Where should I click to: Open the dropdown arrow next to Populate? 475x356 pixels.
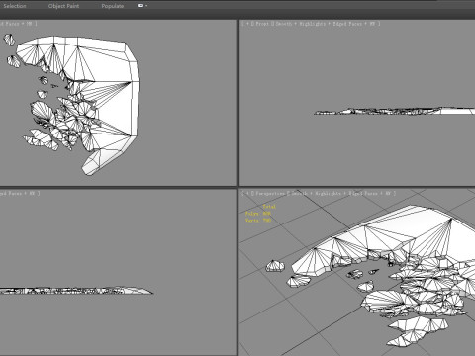pyautogui.click(x=146, y=6)
